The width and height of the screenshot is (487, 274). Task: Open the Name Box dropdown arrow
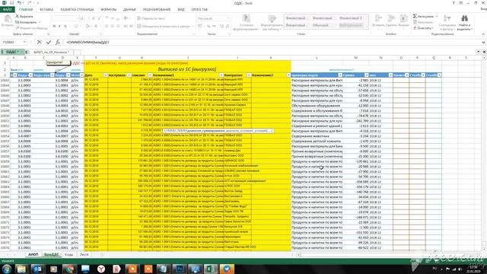(x=24, y=42)
